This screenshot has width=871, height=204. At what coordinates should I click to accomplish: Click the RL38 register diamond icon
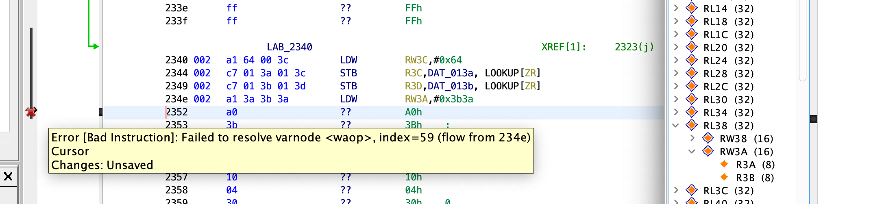click(691, 125)
